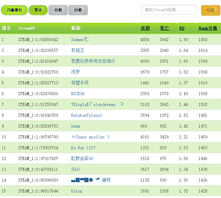221x198 pixels.
Task: Open the 月榜 monthly ranking tab
Action: tap(58, 10)
